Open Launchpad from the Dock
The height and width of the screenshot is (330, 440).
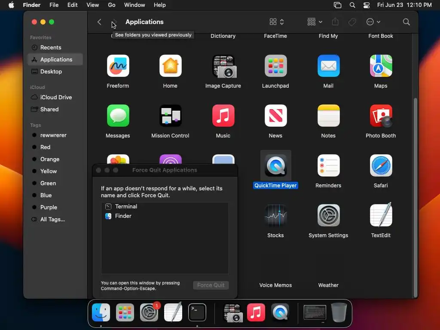tap(125, 312)
